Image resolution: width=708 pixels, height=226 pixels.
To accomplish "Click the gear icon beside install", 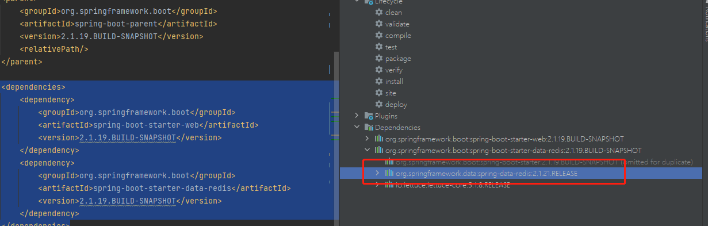I will coord(378,81).
